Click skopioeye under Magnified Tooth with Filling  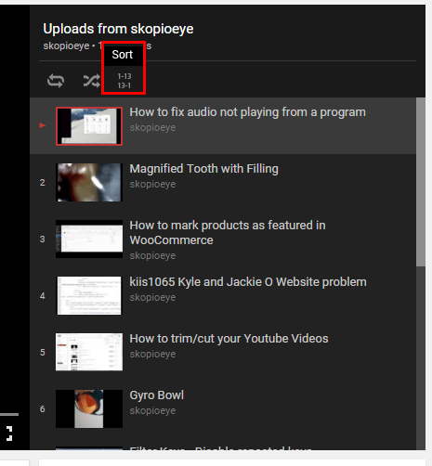coord(152,184)
